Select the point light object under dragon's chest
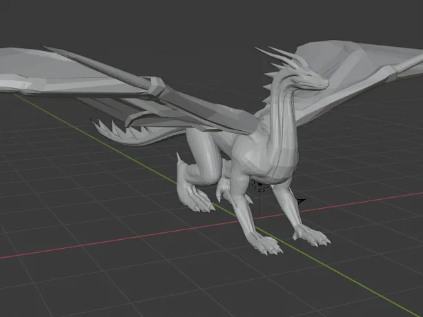Viewport: 423px width, 317px height. [x=259, y=186]
